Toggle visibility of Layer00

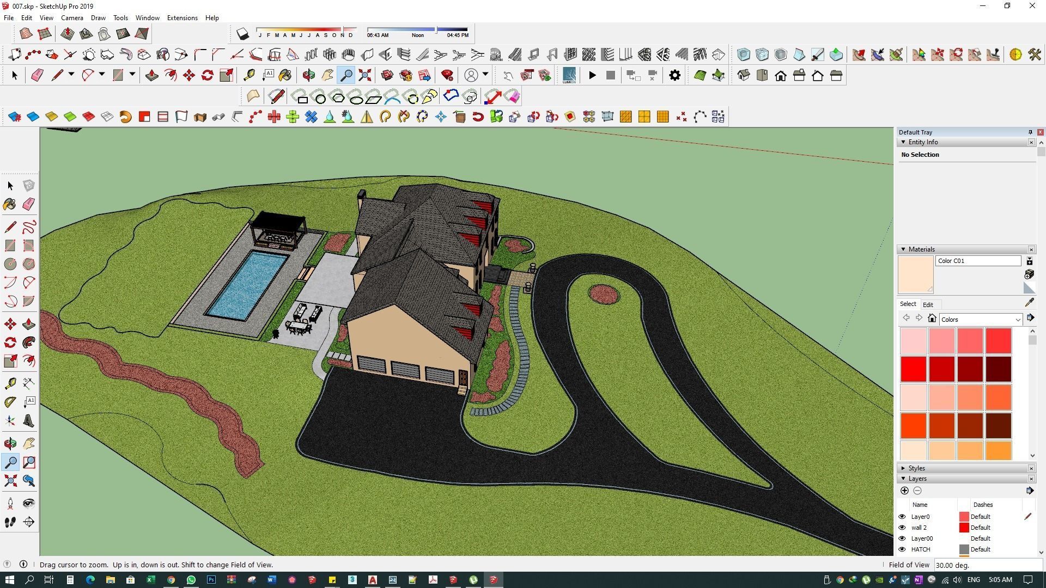[902, 538]
